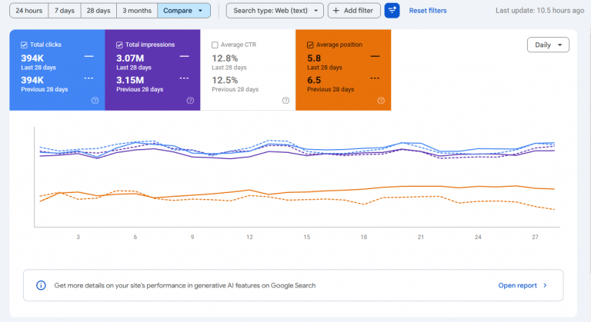Uncheck the Average position checkbox

[310, 45]
